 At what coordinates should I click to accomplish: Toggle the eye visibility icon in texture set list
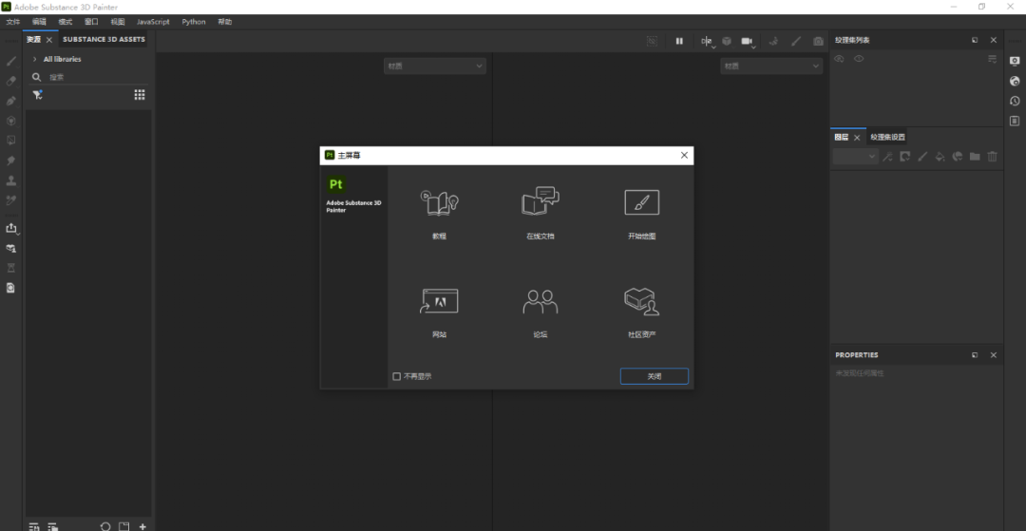859,59
